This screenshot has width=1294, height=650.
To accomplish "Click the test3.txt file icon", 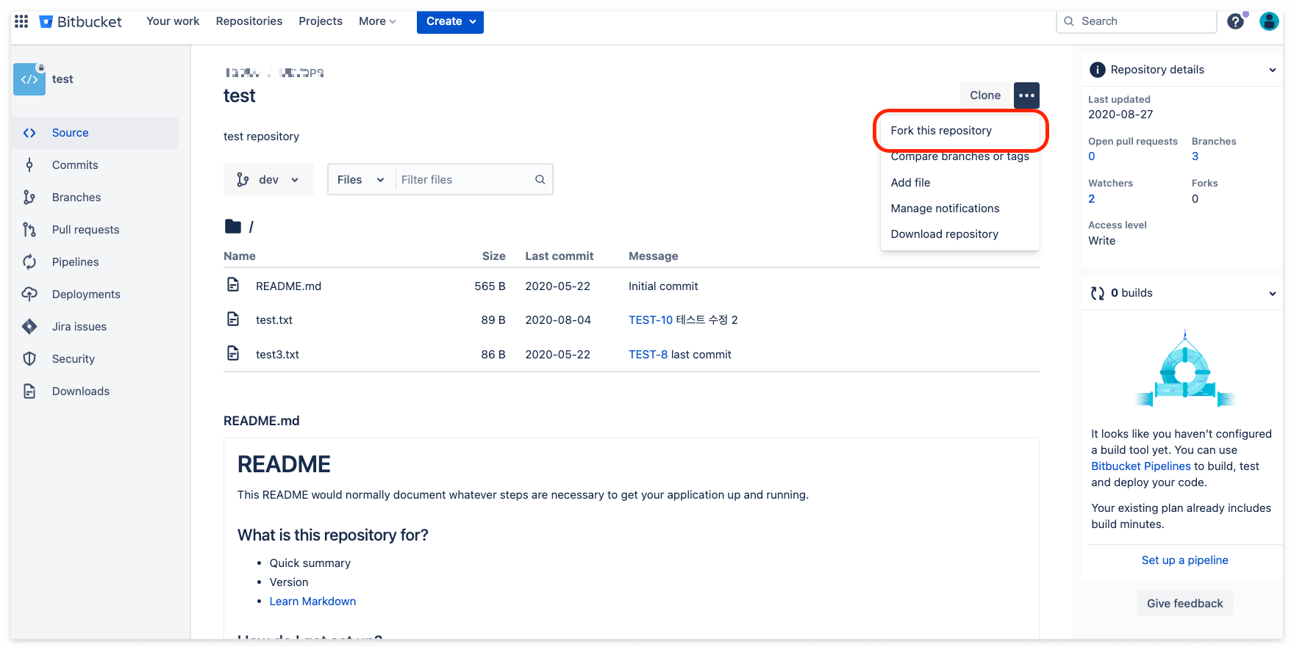I will click(x=233, y=353).
